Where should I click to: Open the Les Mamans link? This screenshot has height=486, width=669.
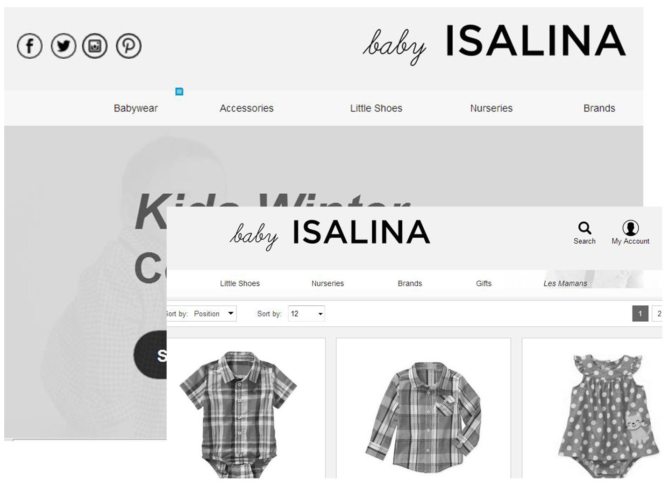[565, 283]
